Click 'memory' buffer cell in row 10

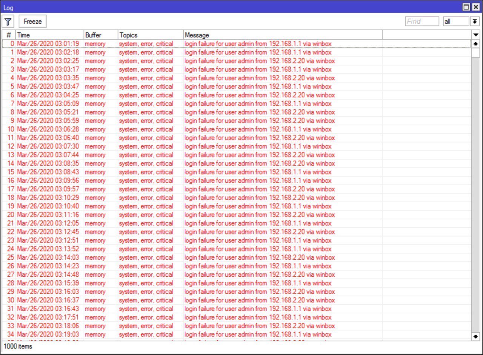95,129
